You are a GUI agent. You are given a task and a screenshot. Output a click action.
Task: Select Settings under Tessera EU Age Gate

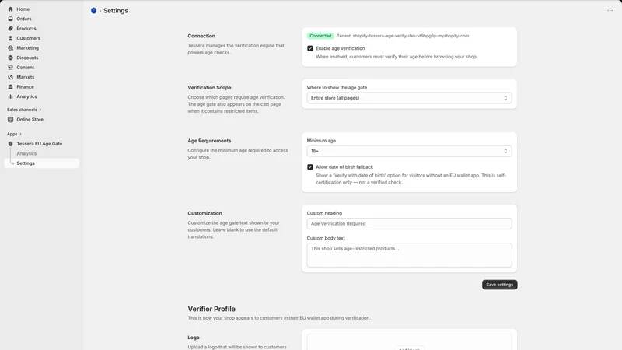coord(42,163)
